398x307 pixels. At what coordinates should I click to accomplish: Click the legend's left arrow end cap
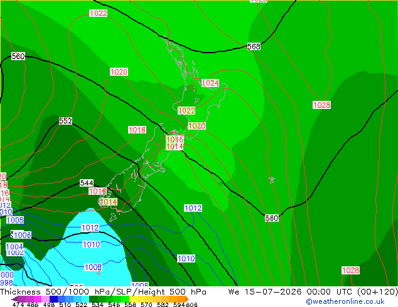point(14,299)
